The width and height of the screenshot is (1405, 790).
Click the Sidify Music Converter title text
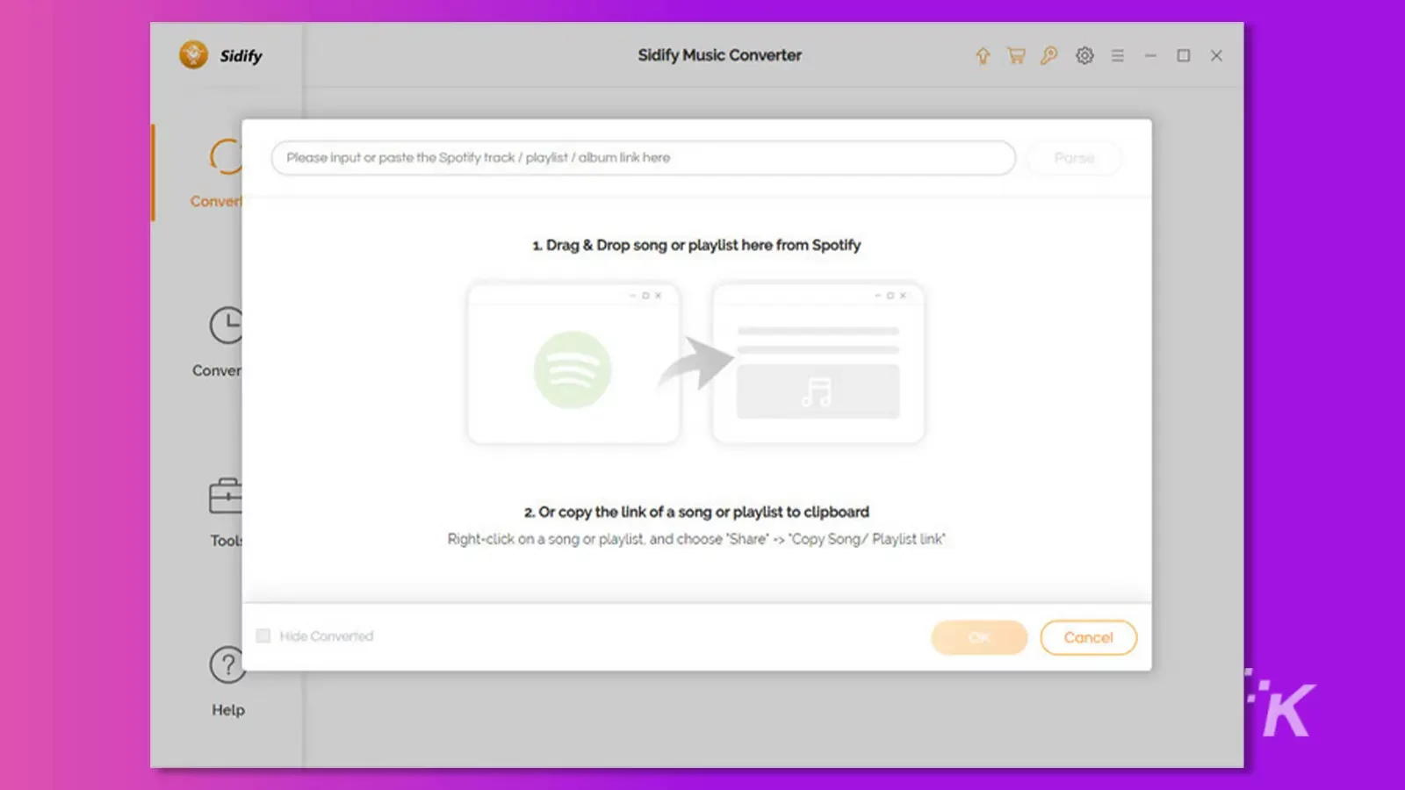click(x=719, y=55)
